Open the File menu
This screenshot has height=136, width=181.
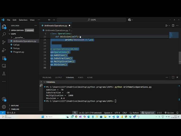point(8,20)
